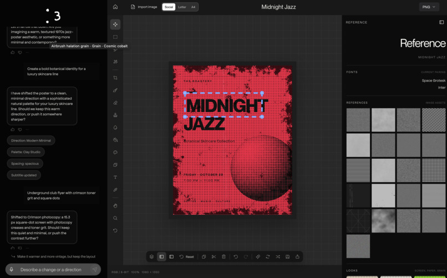
Task: Click the Midnight Jazz document title
Action: coord(278,7)
